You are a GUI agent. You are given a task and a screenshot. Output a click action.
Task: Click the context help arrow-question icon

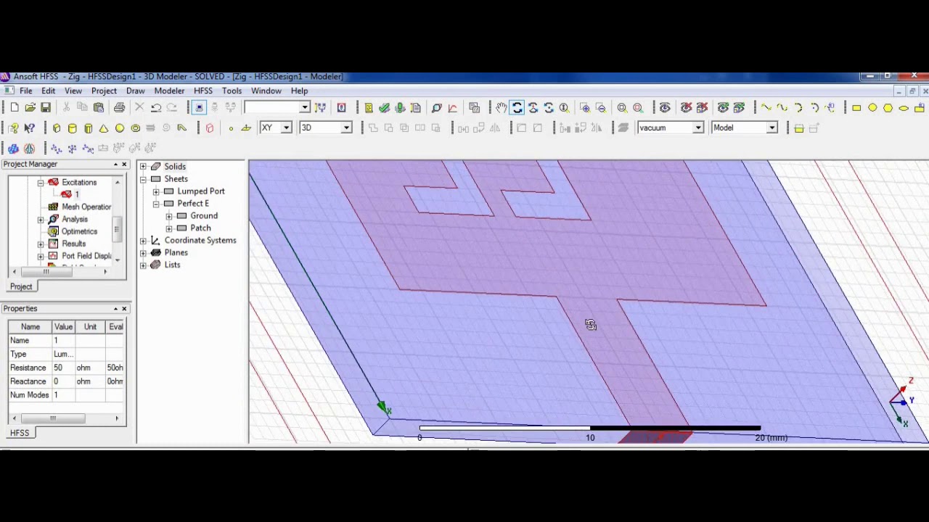pos(29,128)
